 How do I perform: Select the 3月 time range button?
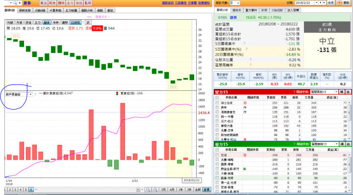tap(163, 190)
